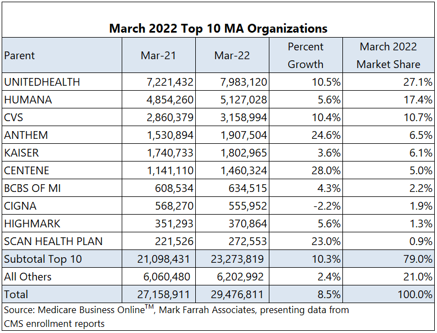Image resolution: width=437 pixels, height=333 pixels.
Task: Select BCBS of MI growth 4.3%
Action: pos(329,189)
